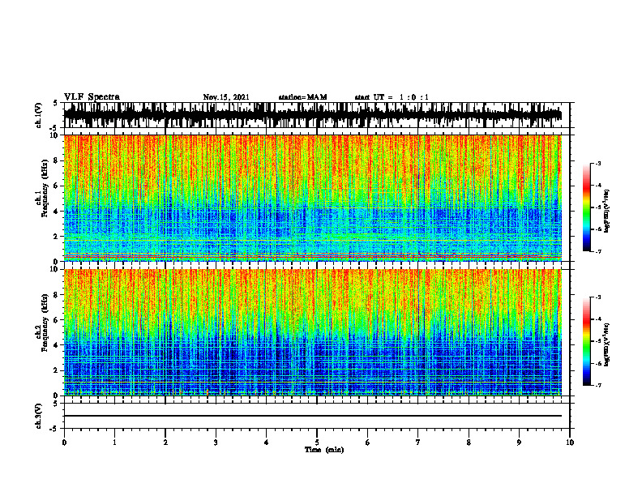Image resolution: width=642 pixels, height=496 pixels.
Task: Click the '8' kHz tick of ch.1 spectrogram
Action: (57, 160)
